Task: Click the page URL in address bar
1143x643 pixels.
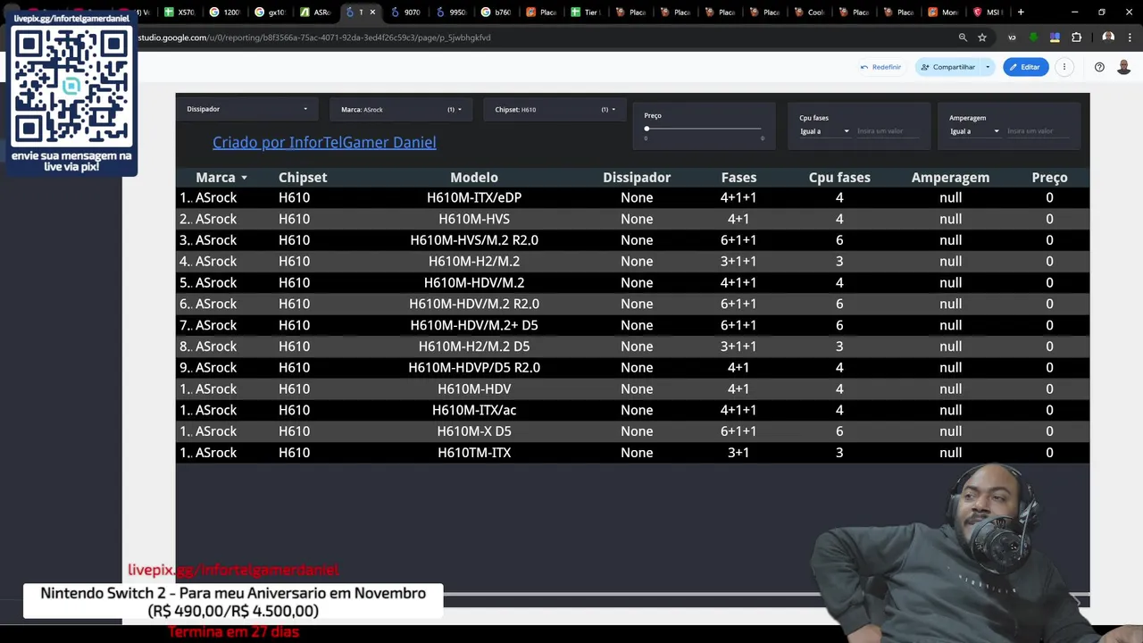Action: (314, 38)
